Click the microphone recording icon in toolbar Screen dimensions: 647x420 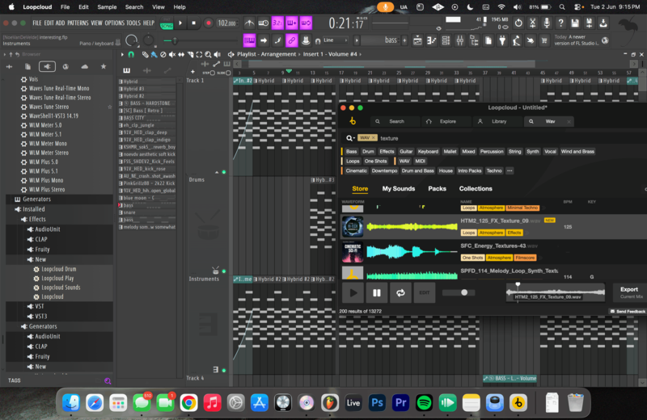[547, 23]
